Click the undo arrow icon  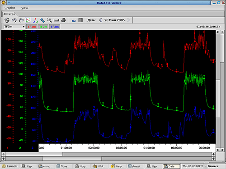[x=14, y=20]
